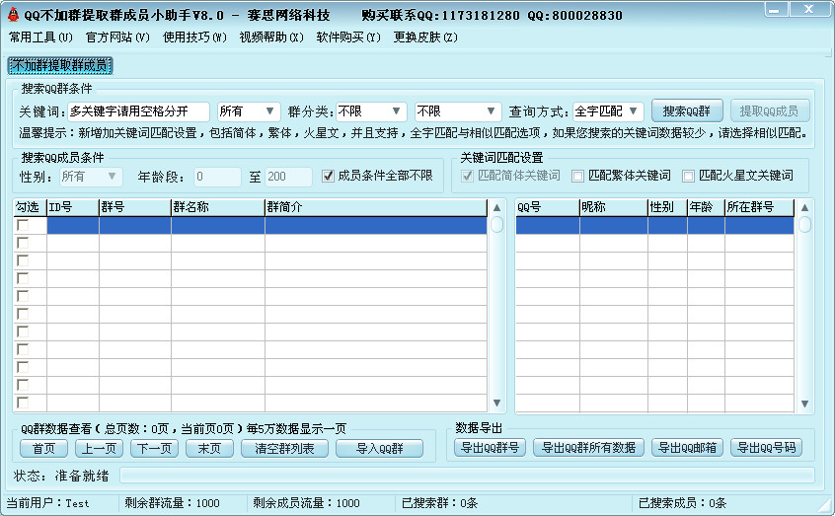Click 剩余群流量：1000 in status bar
The image size is (835, 516).
click(x=172, y=503)
